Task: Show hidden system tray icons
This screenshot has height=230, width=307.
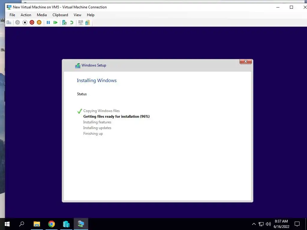Action: coord(254,224)
